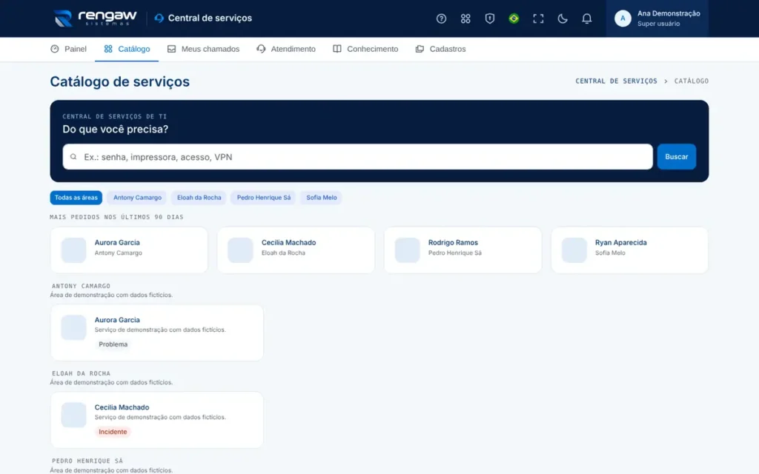Click the Antony Camargo section heading
The width and height of the screenshot is (759, 474).
[81, 286]
